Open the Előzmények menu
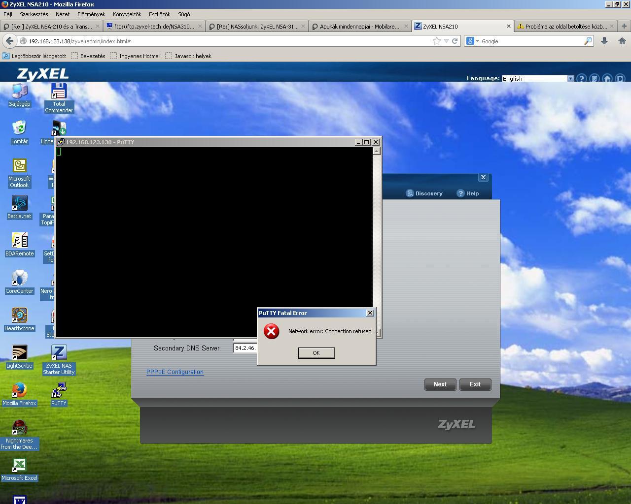The image size is (631, 504). click(91, 14)
